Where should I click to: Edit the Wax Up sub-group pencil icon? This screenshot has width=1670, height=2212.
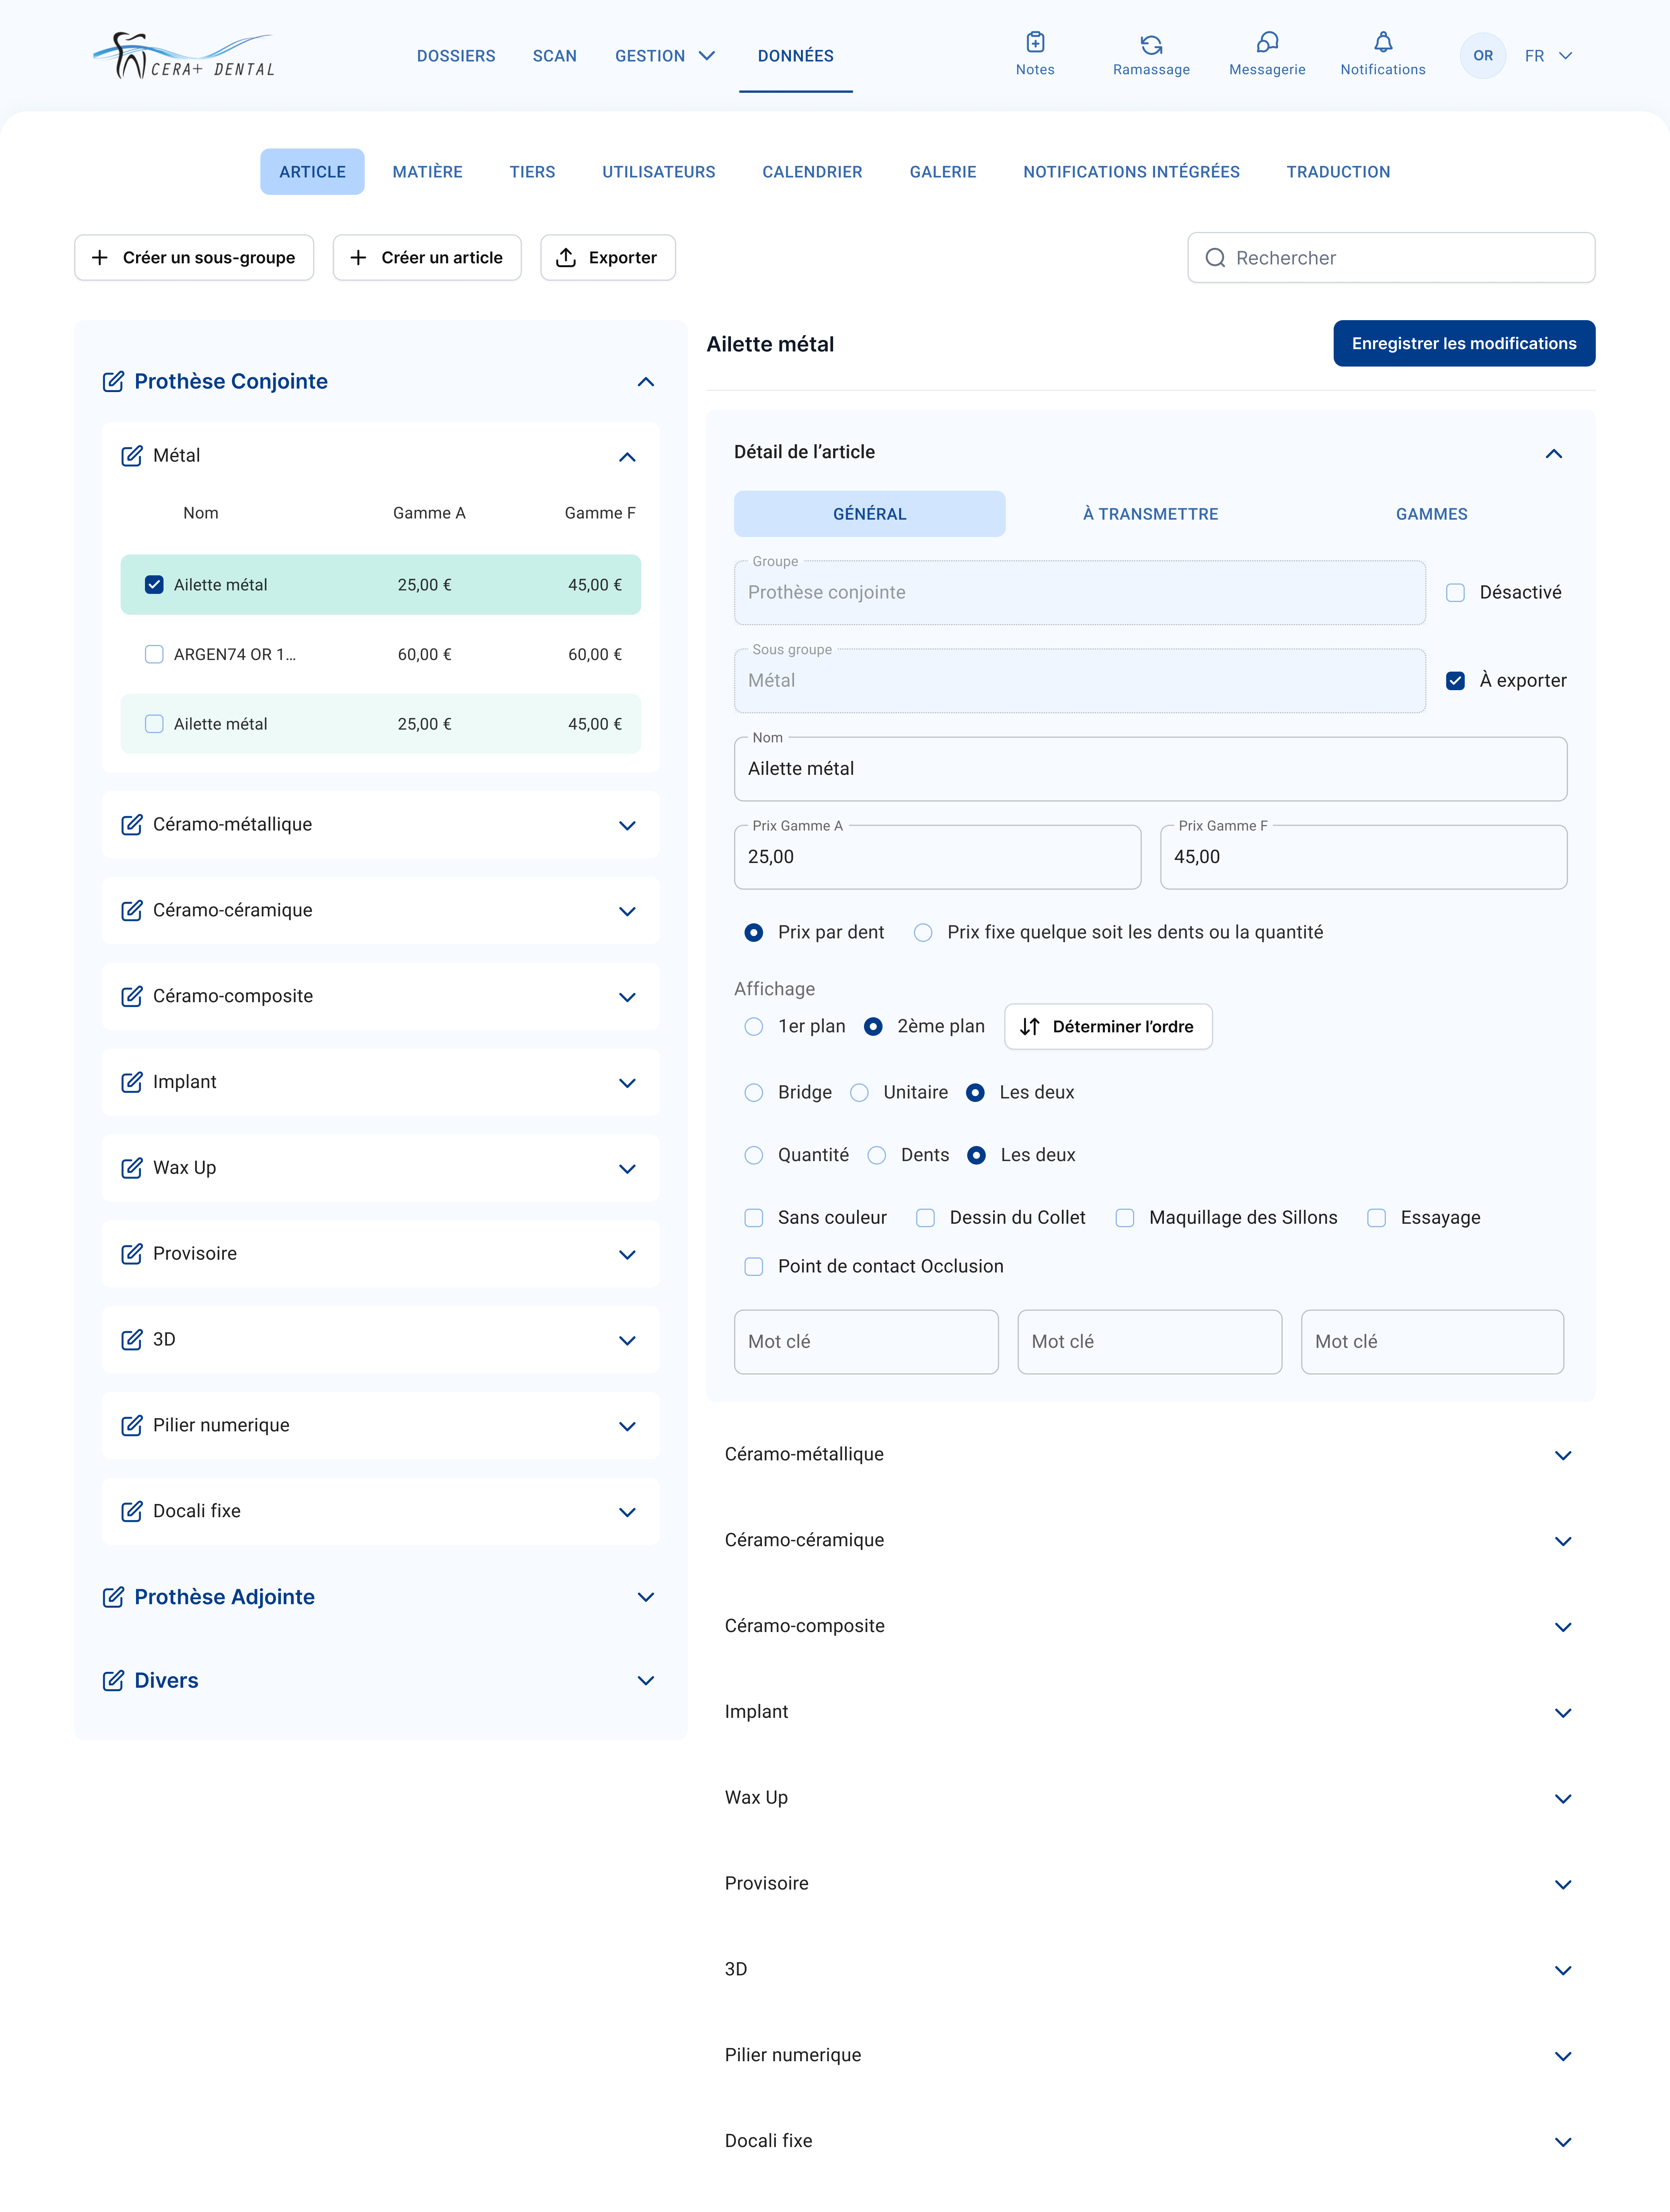tap(131, 1169)
